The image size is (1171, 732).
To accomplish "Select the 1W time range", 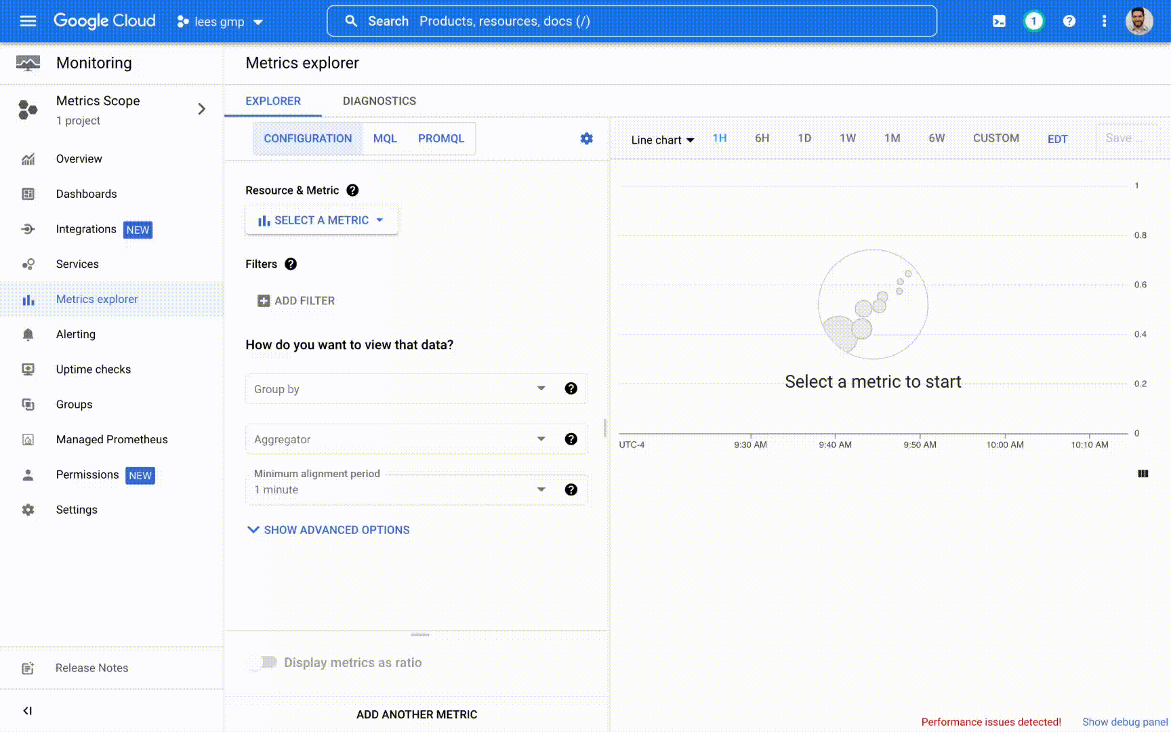I will [x=847, y=138].
